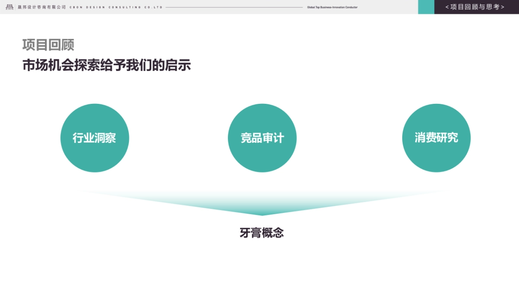
Task: Click the 牙膏概念 label
Action: coord(262,232)
